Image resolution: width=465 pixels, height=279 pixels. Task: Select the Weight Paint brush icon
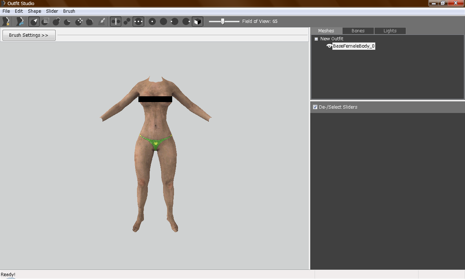pos(102,21)
